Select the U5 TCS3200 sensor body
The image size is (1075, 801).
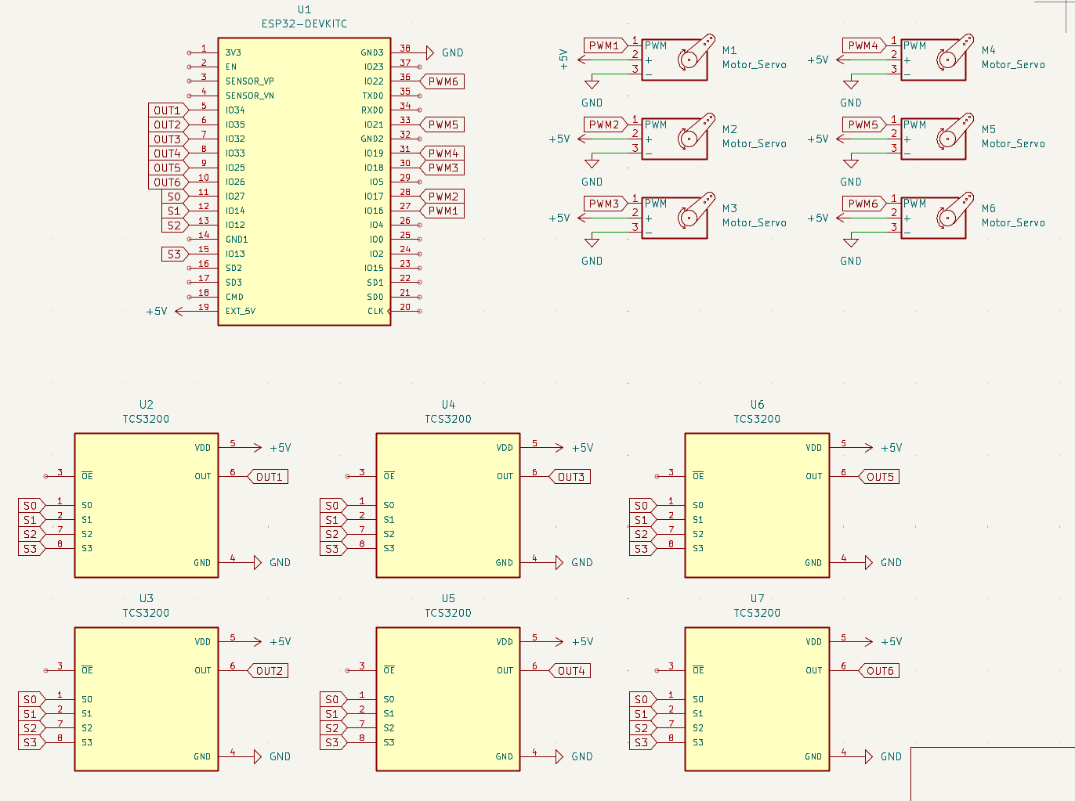[x=447, y=698]
